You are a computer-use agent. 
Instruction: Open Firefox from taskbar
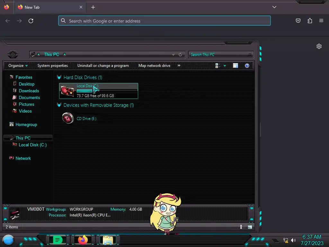[83, 240]
